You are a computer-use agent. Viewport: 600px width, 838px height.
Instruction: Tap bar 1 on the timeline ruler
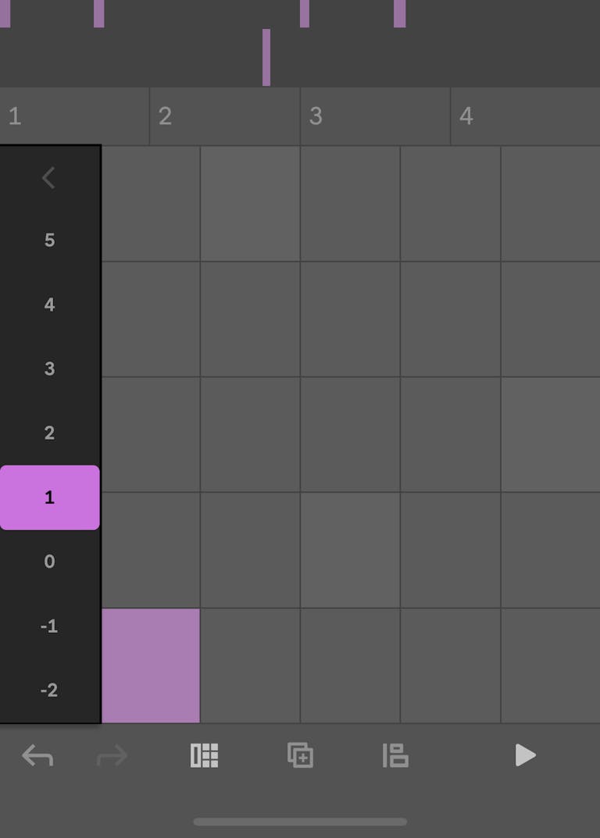[47, 116]
